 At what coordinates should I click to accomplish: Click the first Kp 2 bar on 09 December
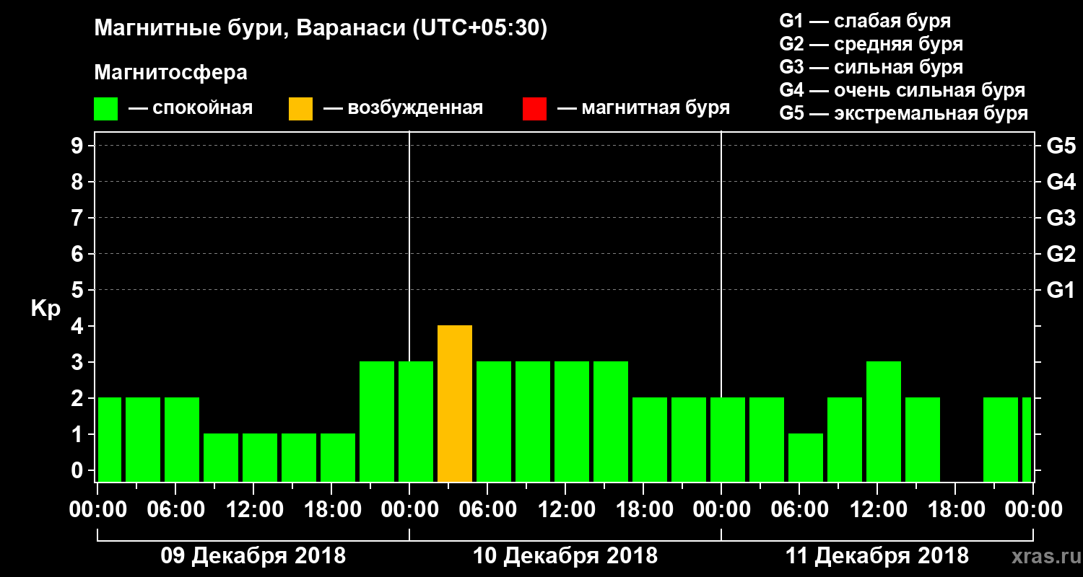tap(109, 440)
